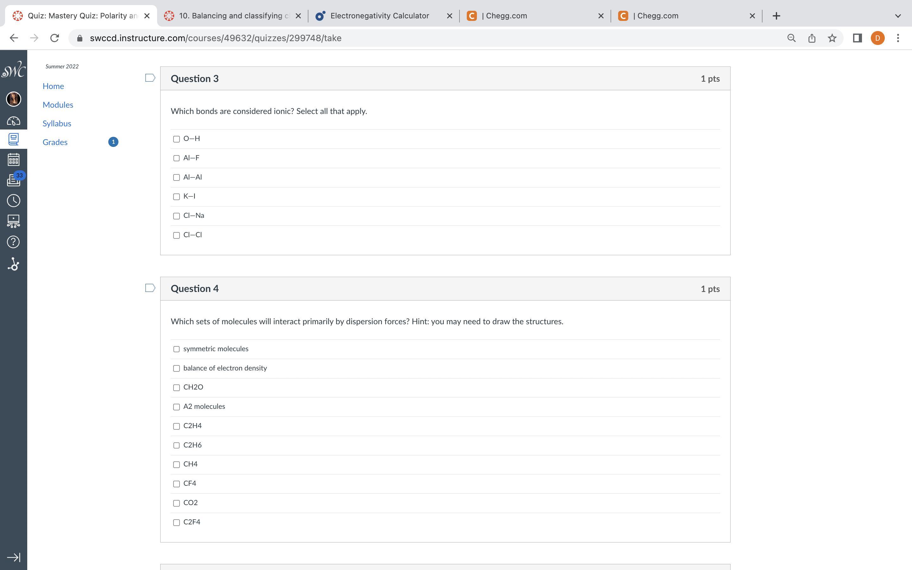Click the browser address bar
Image resolution: width=912 pixels, height=570 pixels.
pos(415,38)
